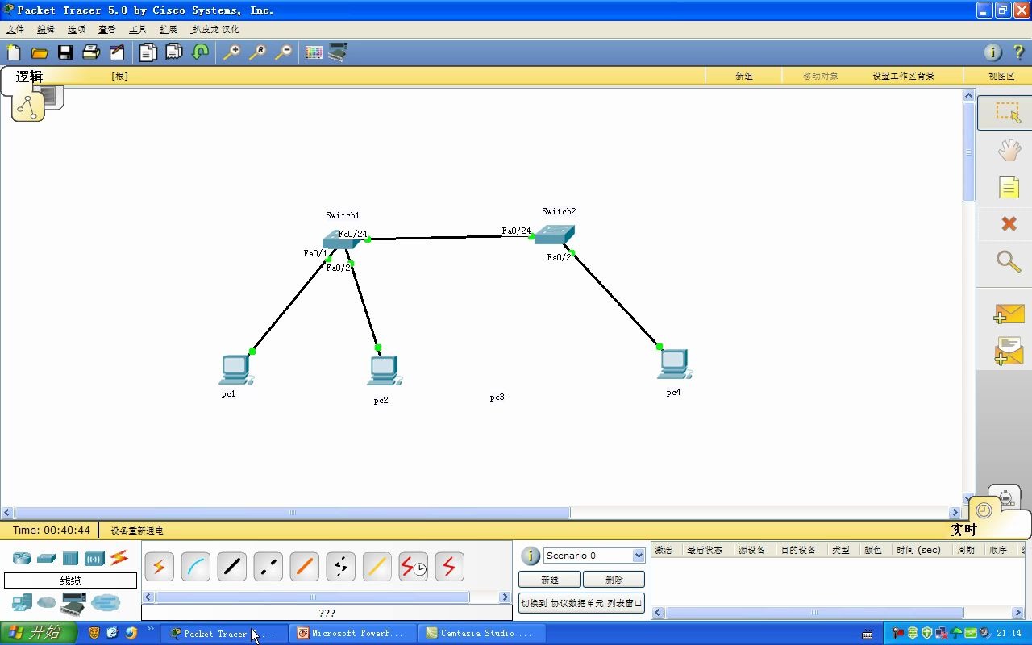
Task: Open the 编辑 menu
Action: coord(46,29)
